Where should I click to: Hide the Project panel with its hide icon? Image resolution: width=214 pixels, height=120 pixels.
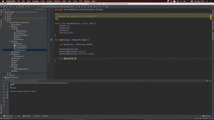click(x=45, y=10)
